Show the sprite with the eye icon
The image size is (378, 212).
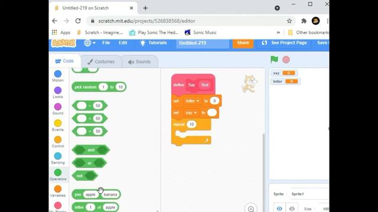(279, 208)
